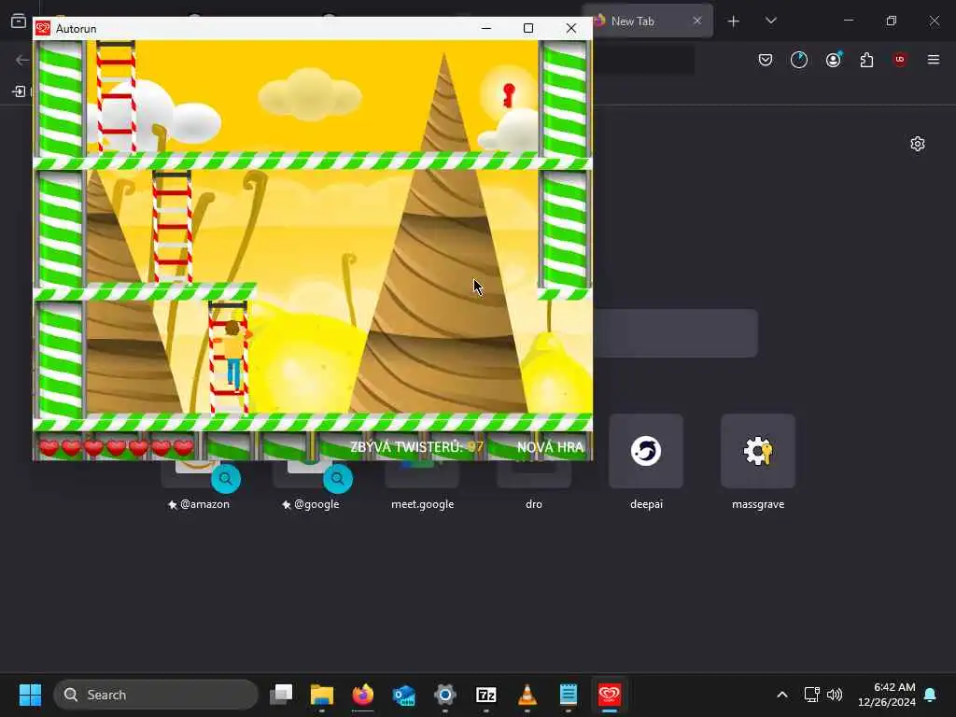
Task: Click the @amazon shortcut label
Action: 199,504
